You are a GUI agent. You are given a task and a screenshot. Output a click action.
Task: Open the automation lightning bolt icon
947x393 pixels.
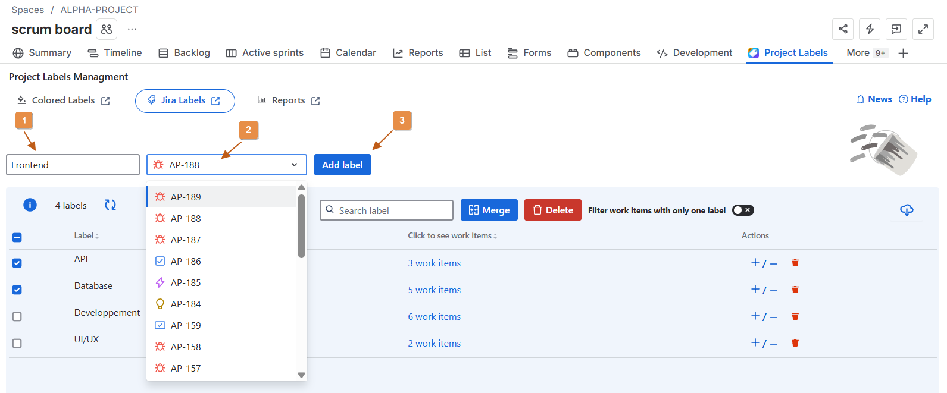(870, 29)
